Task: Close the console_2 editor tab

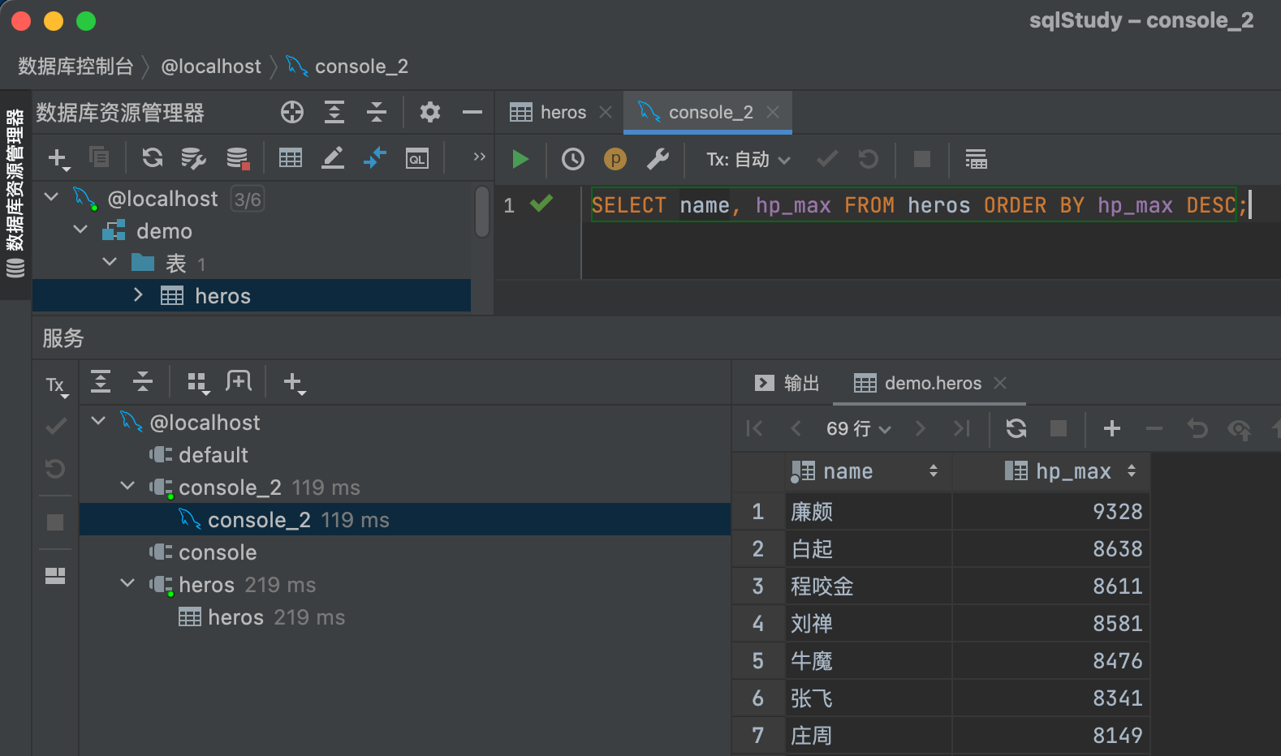Action: [x=773, y=112]
